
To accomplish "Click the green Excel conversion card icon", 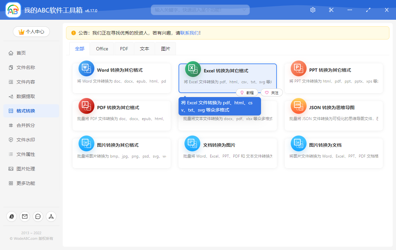I will point(193,69).
